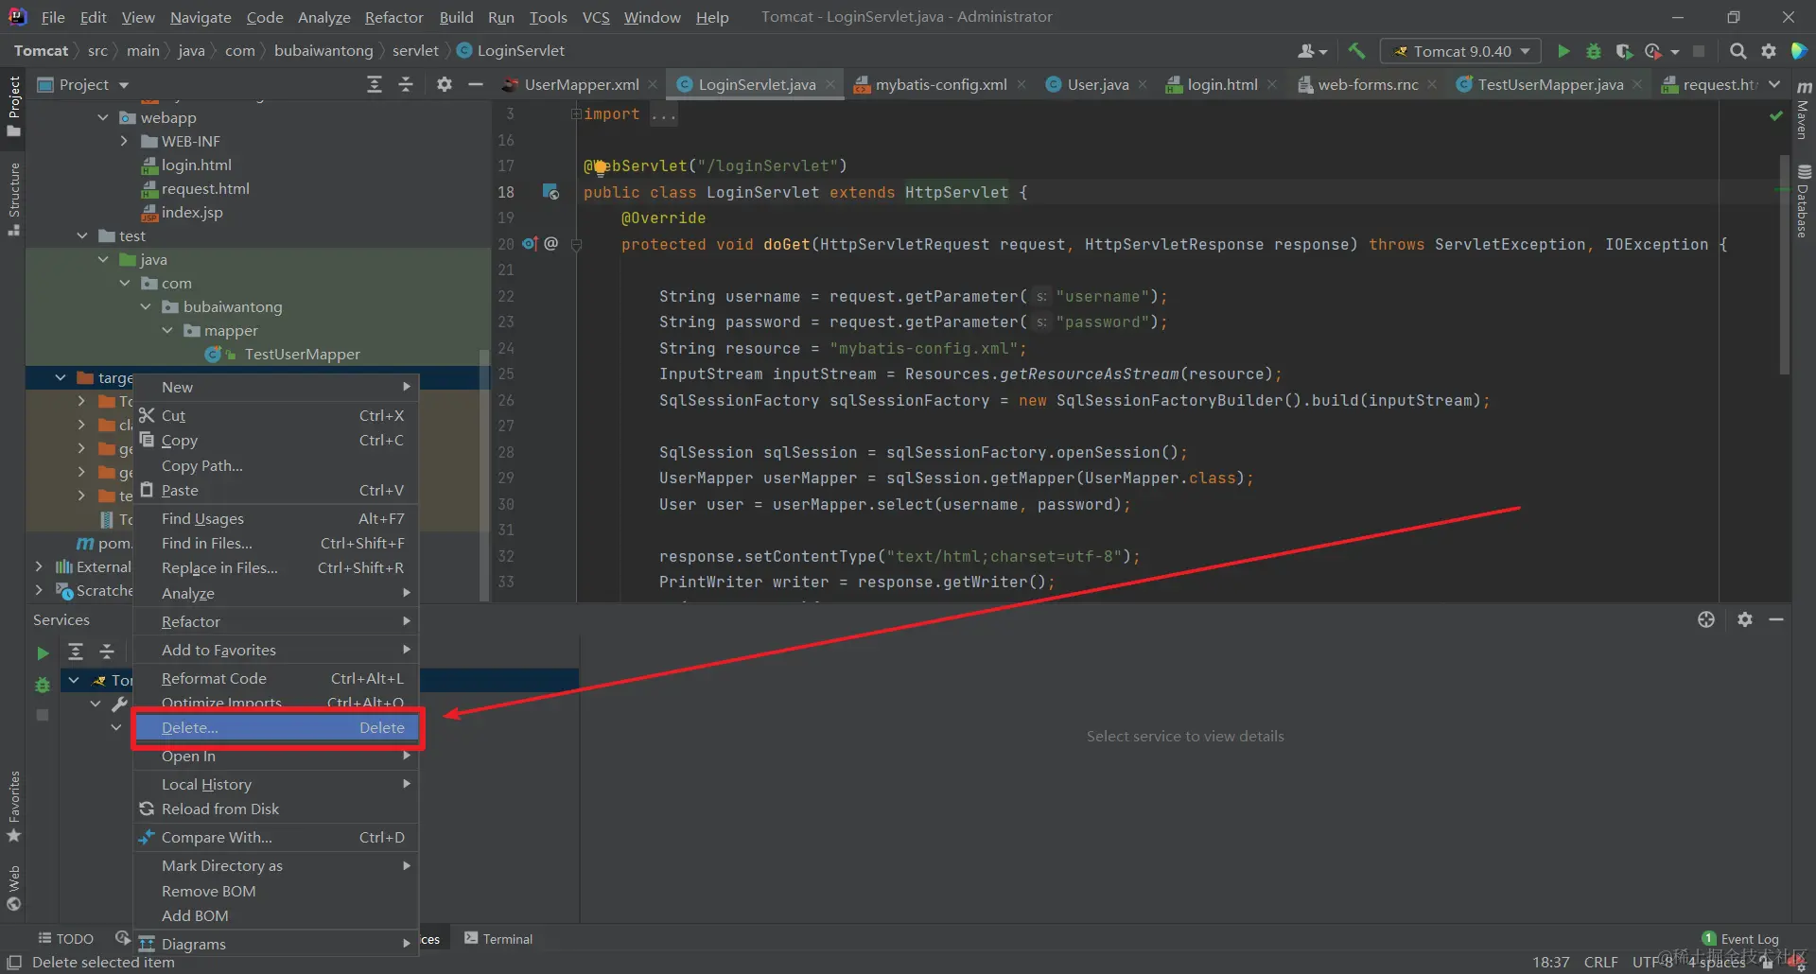Expand all in Project panel
This screenshot has height=974, width=1816.
(x=375, y=85)
